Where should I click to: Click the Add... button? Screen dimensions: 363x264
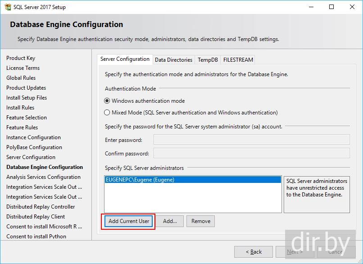coord(170,221)
